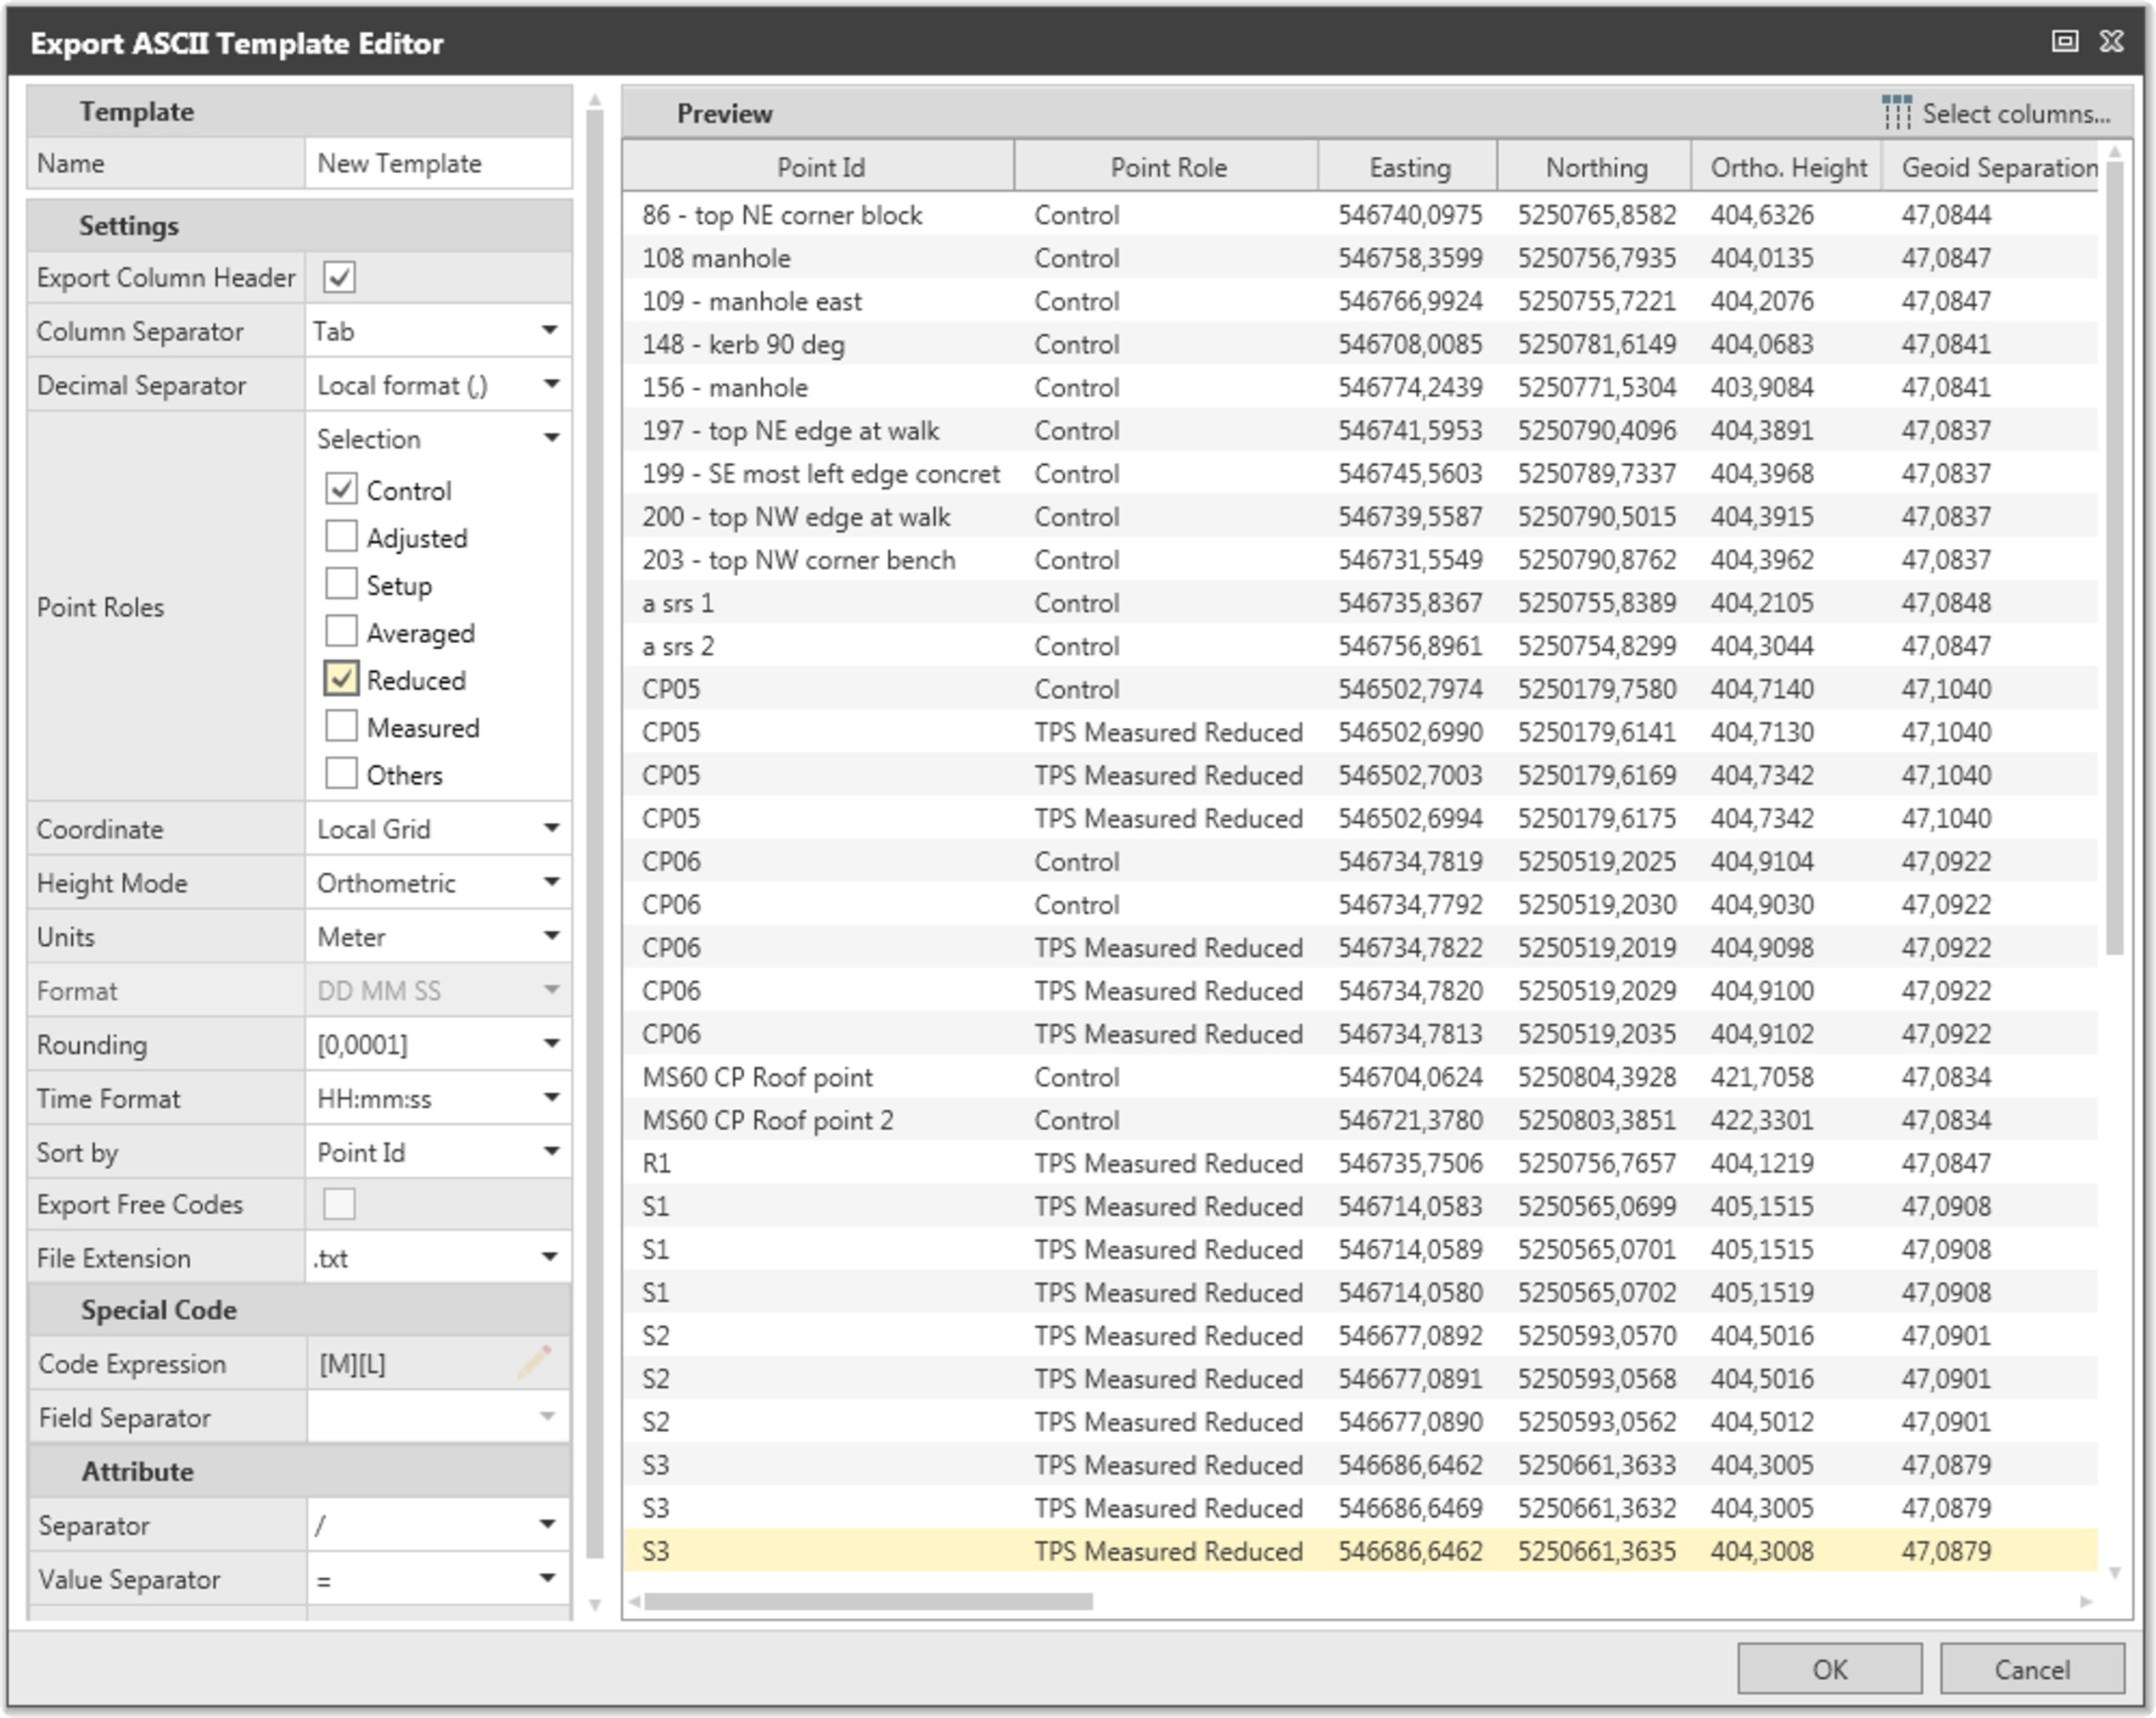This screenshot has height=1718, width=2156.
Task: Select row '86 - top NE corner block'
Action: 1360,214
